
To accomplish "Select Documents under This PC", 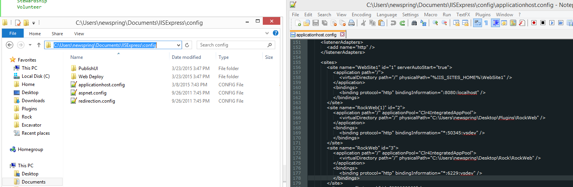I will coord(33,182).
